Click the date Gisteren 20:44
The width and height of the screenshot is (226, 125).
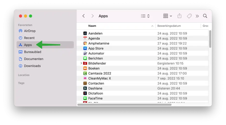[x=168, y=88]
